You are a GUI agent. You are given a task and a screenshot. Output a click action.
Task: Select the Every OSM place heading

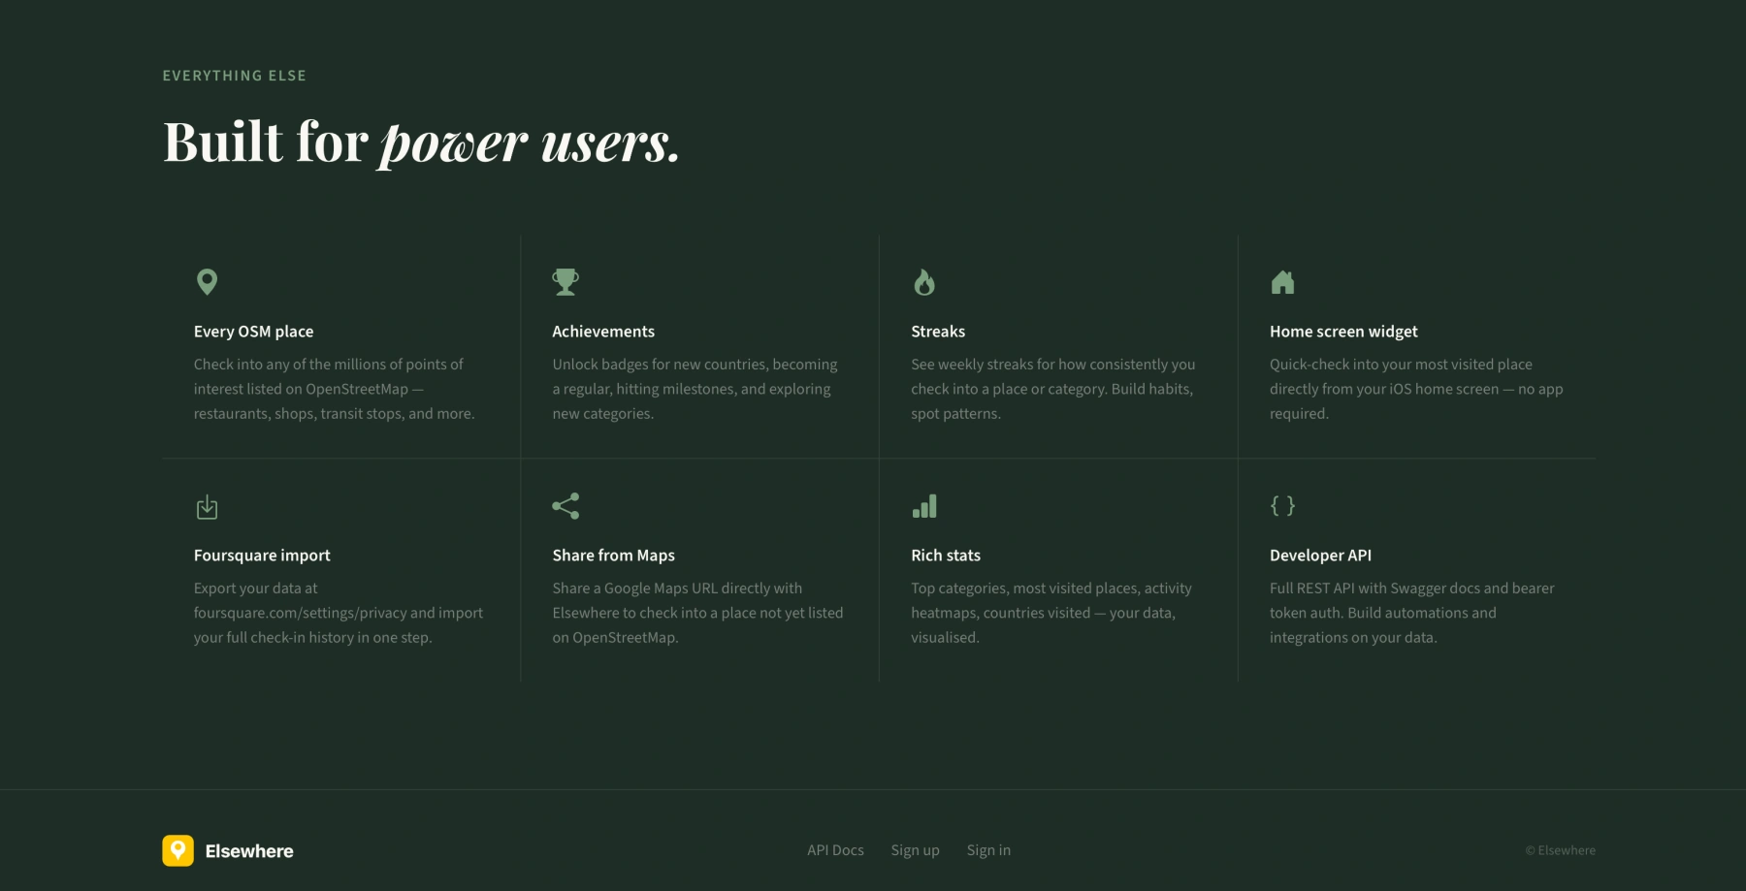[x=253, y=332]
